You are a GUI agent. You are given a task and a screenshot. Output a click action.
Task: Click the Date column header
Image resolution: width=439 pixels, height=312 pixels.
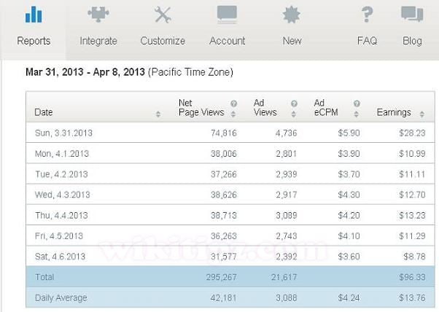point(44,112)
